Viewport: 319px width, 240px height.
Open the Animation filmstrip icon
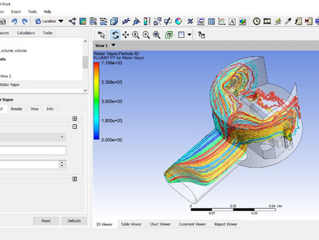point(267,21)
